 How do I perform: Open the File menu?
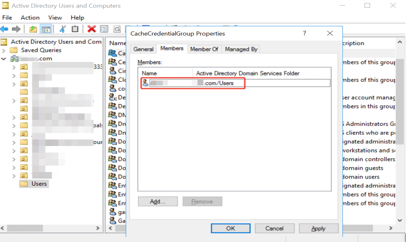pos(7,18)
